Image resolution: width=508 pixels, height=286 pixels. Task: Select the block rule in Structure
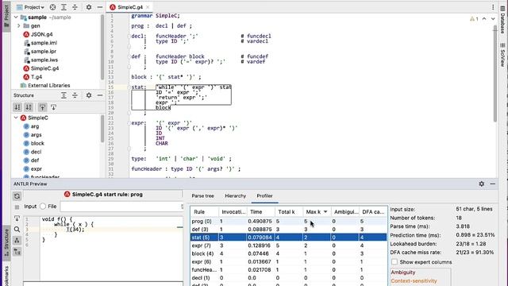[34, 143]
